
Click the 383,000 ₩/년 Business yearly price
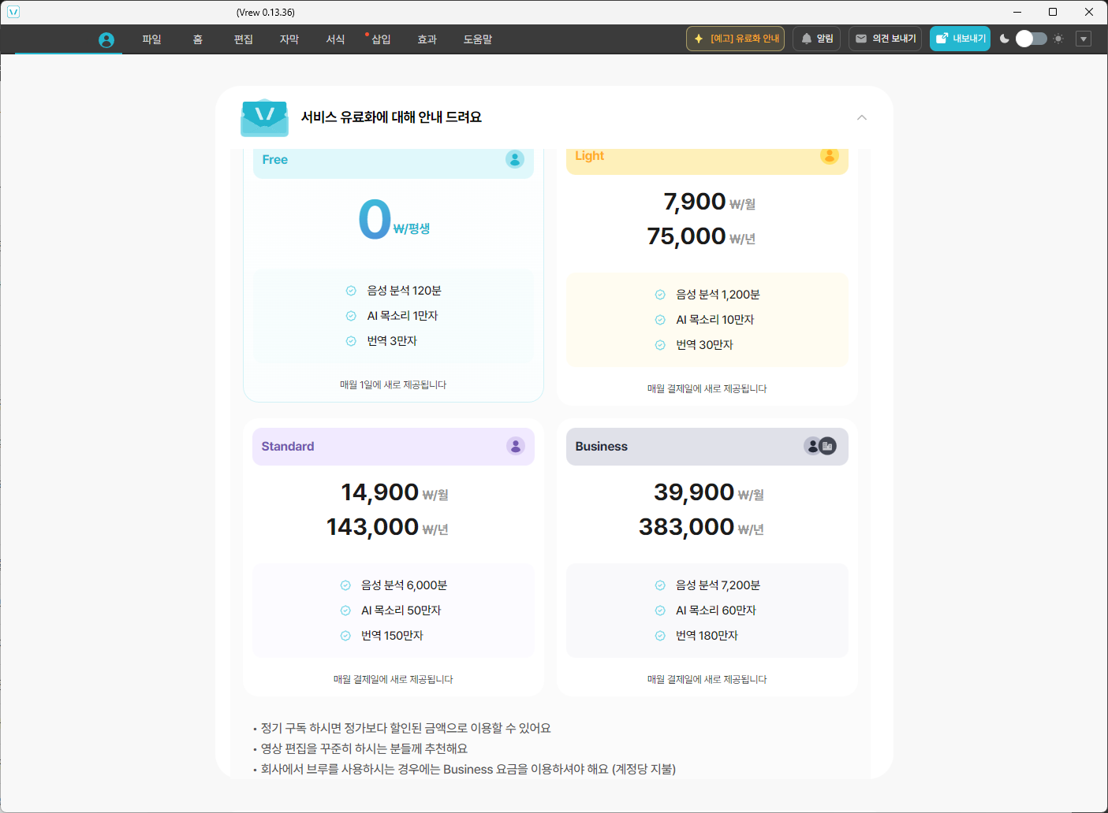pos(701,527)
